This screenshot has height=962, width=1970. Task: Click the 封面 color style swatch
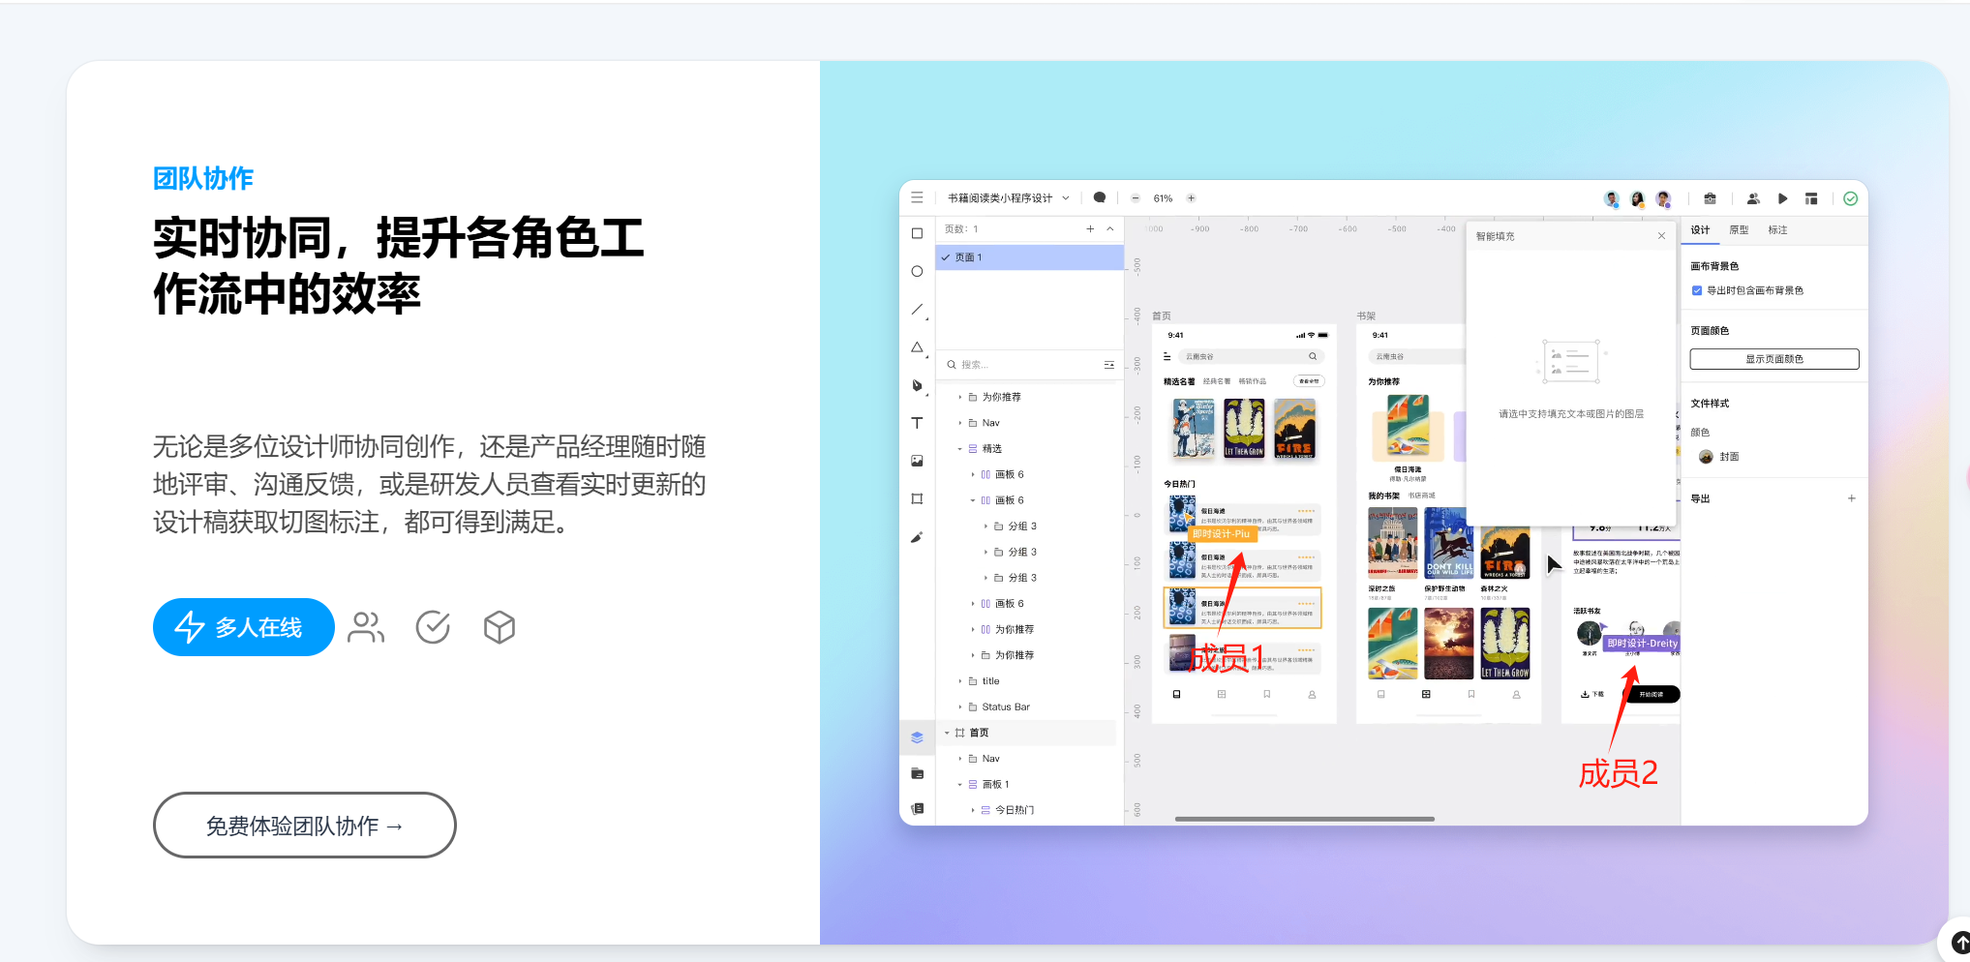pos(1706,457)
